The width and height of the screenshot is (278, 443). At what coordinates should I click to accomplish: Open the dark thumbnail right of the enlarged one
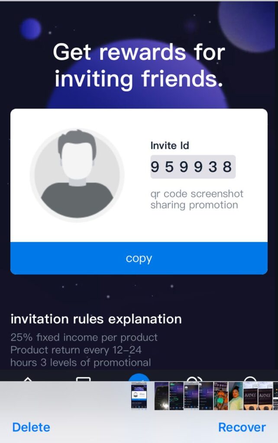pyautogui.click(x=162, y=396)
